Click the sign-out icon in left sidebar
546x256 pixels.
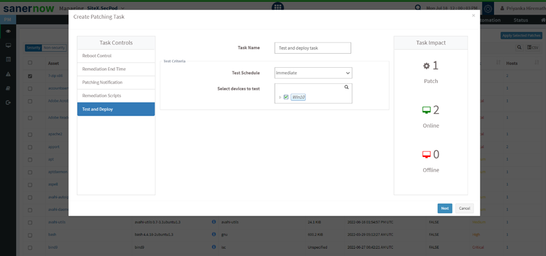click(8, 103)
